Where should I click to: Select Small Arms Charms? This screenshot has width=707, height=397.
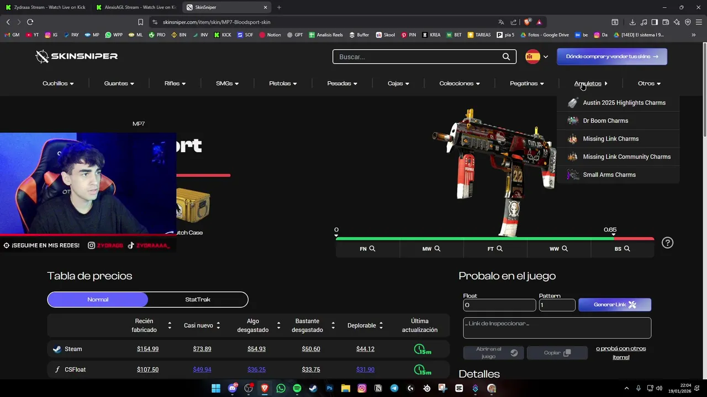618,175
